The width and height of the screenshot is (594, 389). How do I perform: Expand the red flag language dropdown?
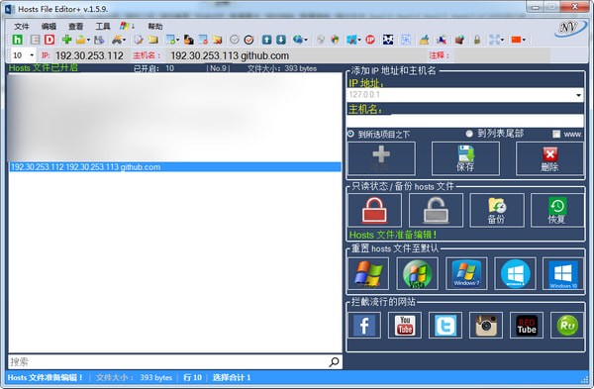click(525, 40)
